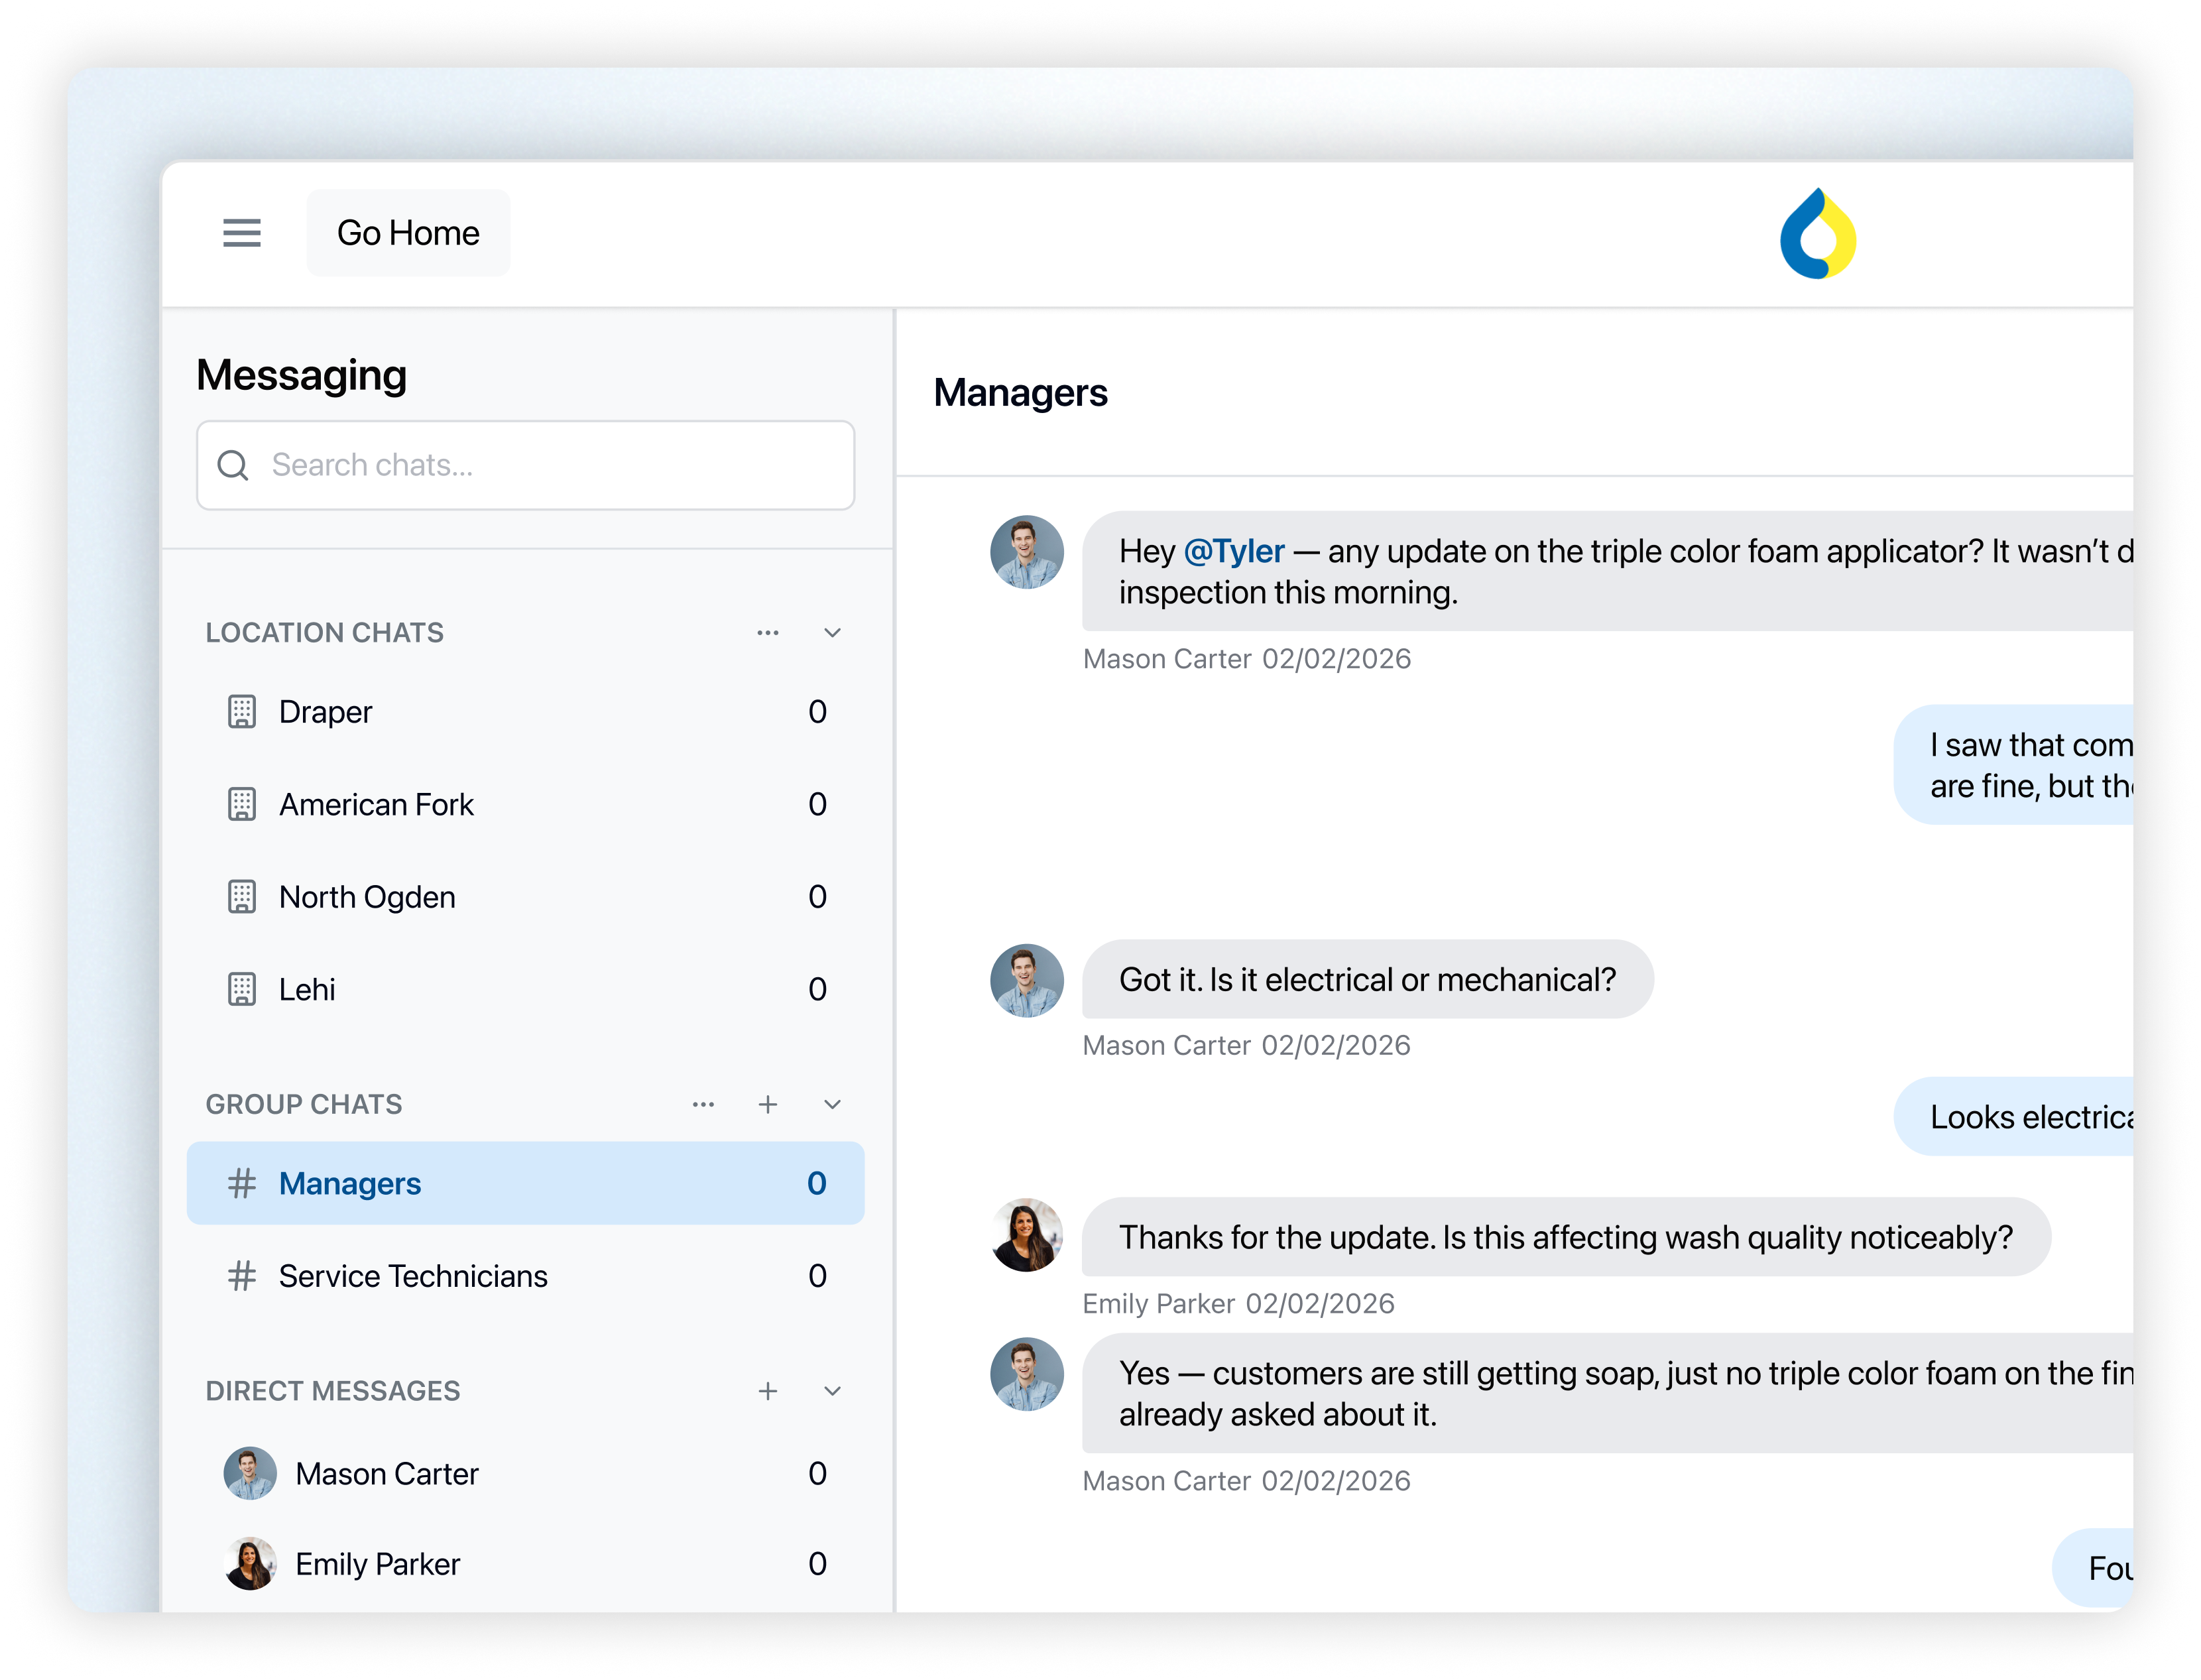Click the droplet logo in the header
Image resolution: width=2201 pixels, height=1680 pixels.
1817,232
